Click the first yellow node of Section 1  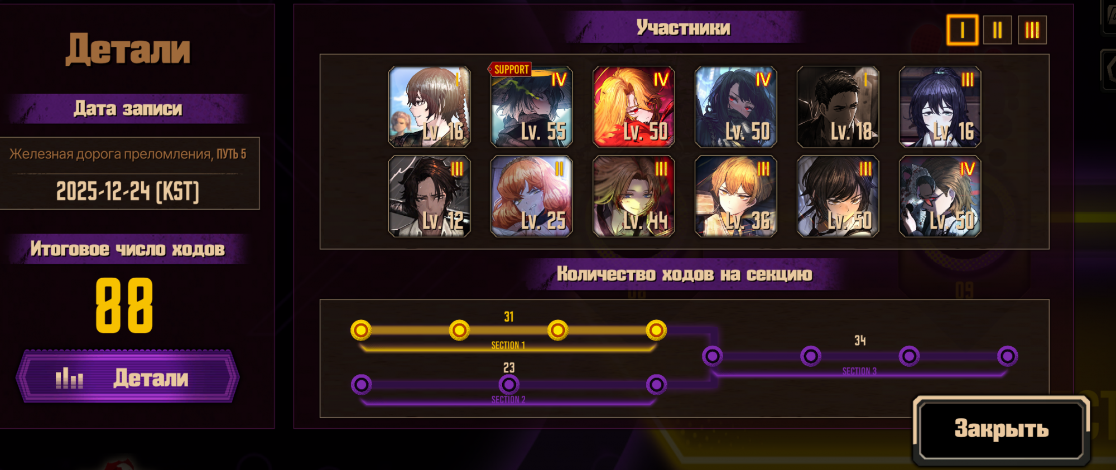361,331
